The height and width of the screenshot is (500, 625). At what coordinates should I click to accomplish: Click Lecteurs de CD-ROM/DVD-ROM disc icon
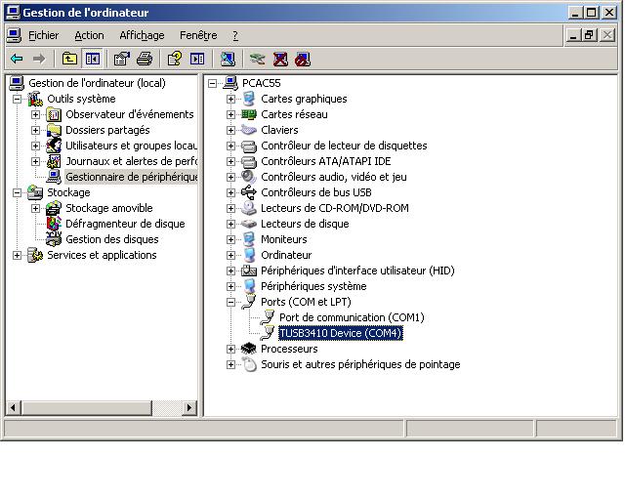249,208
